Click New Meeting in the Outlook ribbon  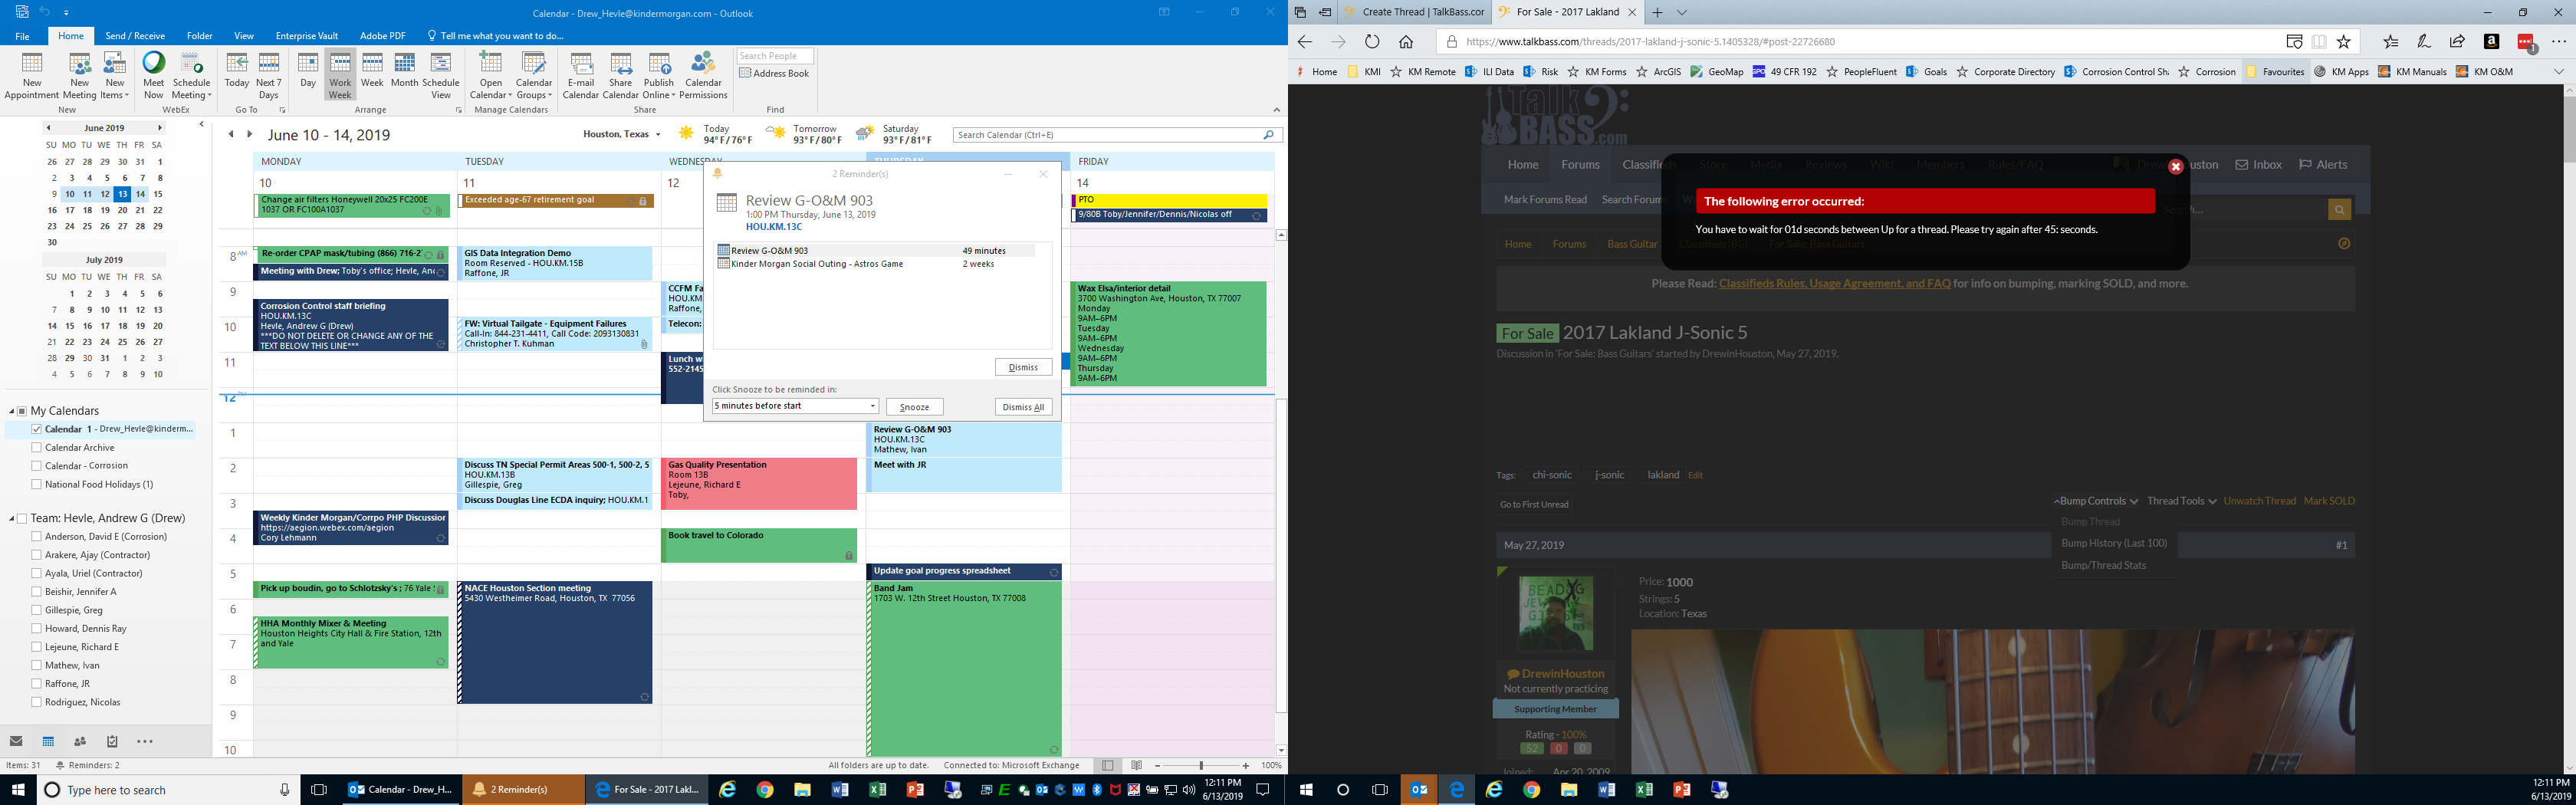(80, 76)
